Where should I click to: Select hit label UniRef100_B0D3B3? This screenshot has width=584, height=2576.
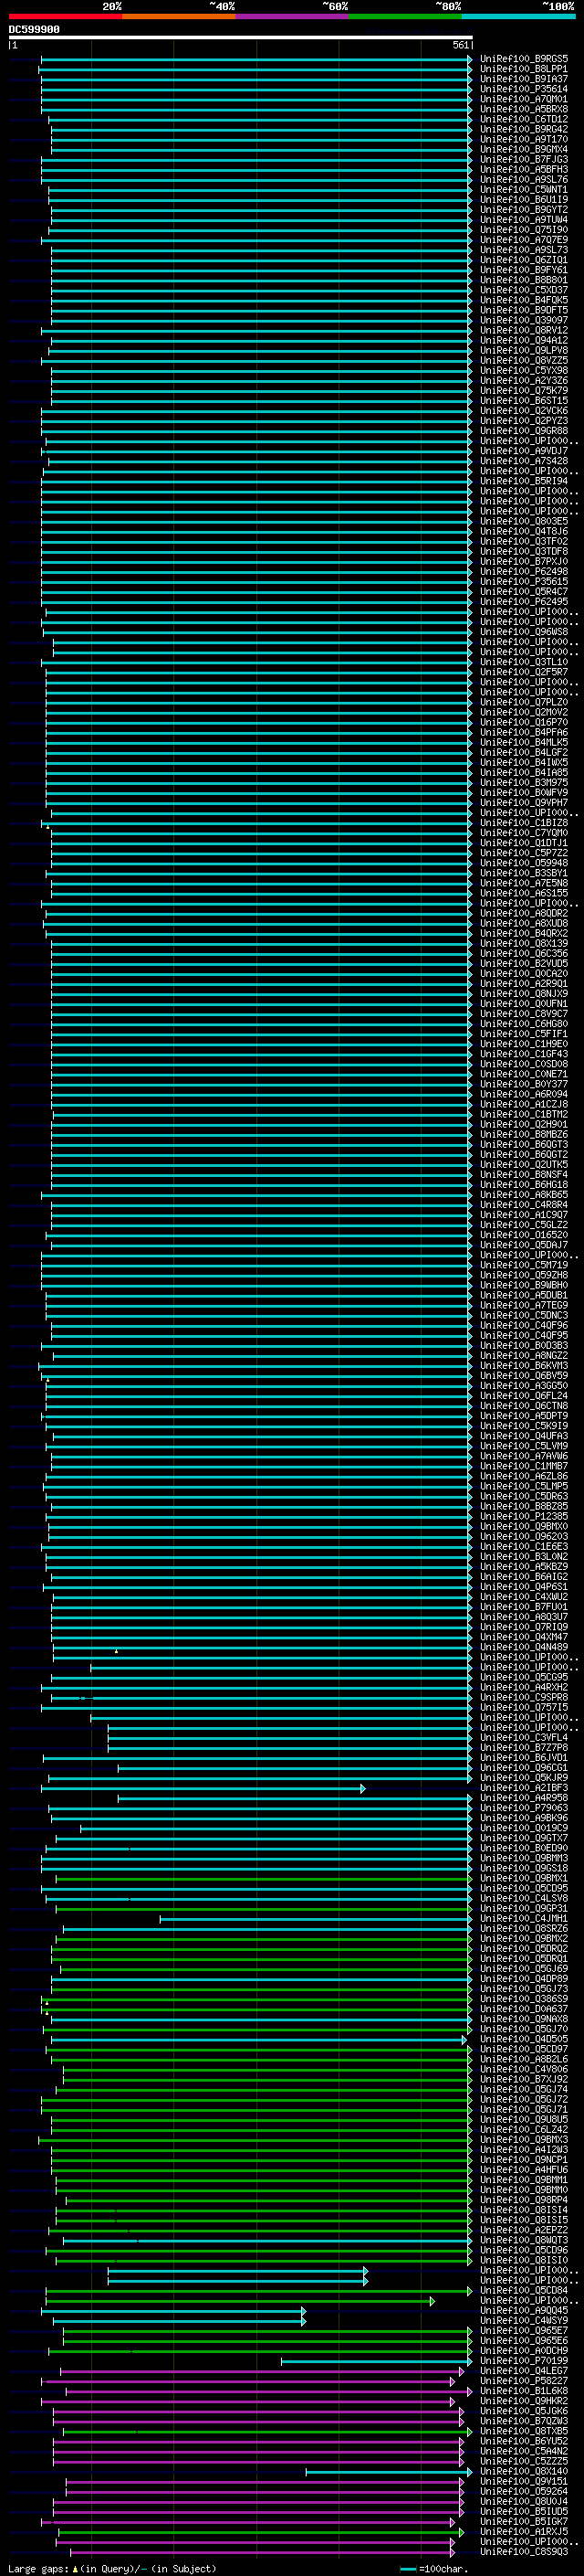pos(523,1345)
